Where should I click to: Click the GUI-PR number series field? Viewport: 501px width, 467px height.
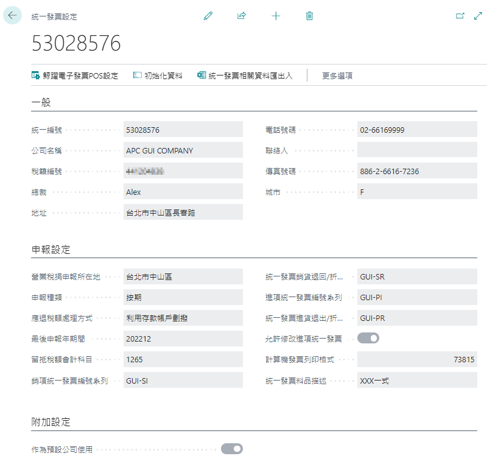pos(417,318)
